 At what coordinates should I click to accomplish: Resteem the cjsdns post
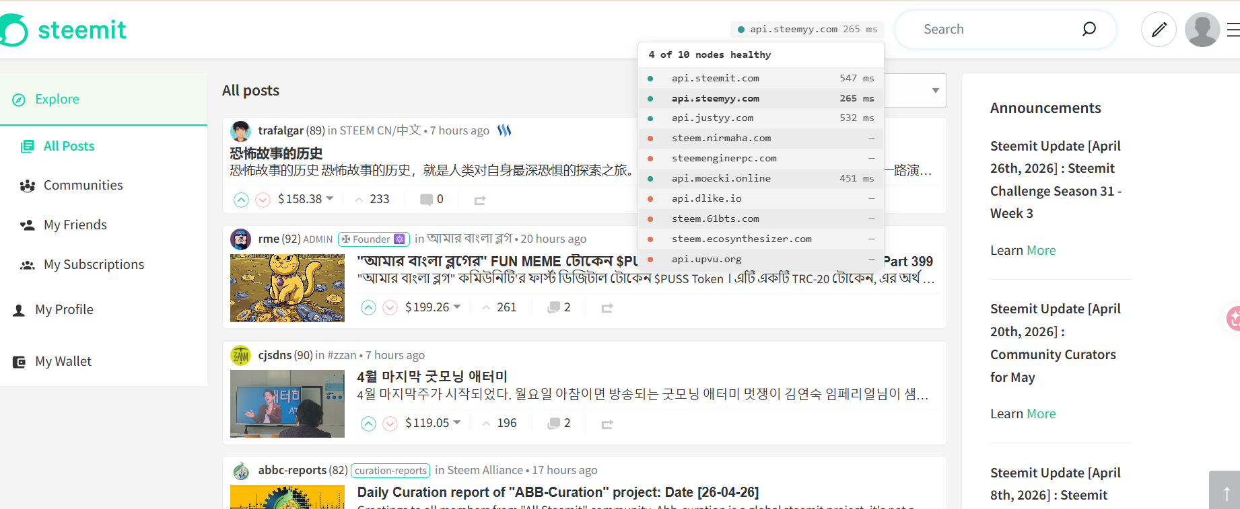pos(607,424)
